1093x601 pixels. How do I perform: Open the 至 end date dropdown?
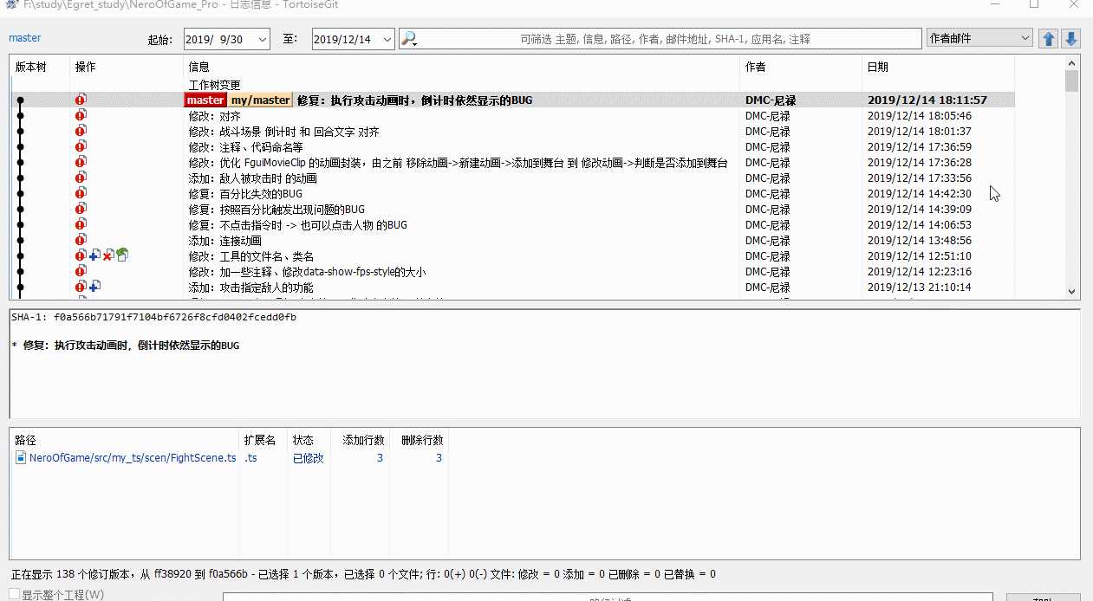[x=387, y=39]
